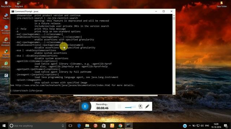Open the VMware Workstation shortcut
This screenshot has height=129, width=231.
pyautogui.click(x=5, y=42)
